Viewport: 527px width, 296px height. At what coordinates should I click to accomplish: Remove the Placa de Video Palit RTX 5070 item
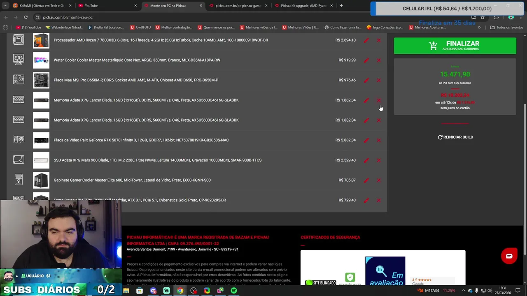[379, 140]
